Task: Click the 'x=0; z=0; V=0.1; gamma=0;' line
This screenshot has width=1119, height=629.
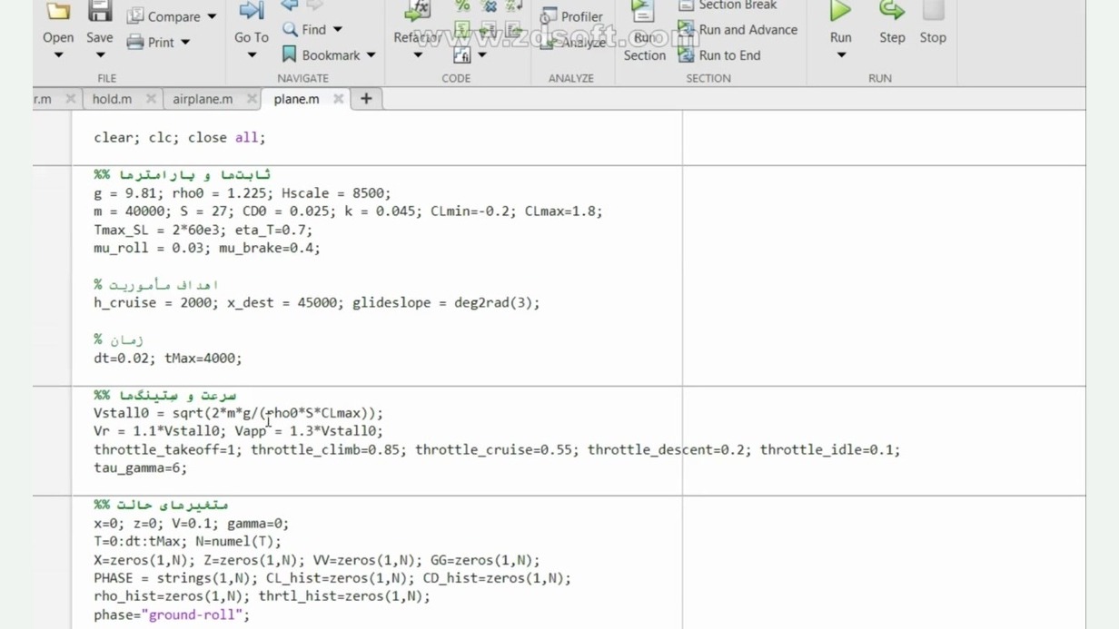Action: point(192,524)
